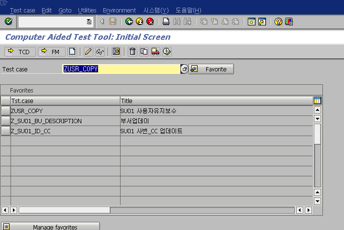Click the horizontal scrollbar thumb in Favorites

[65, 210]
